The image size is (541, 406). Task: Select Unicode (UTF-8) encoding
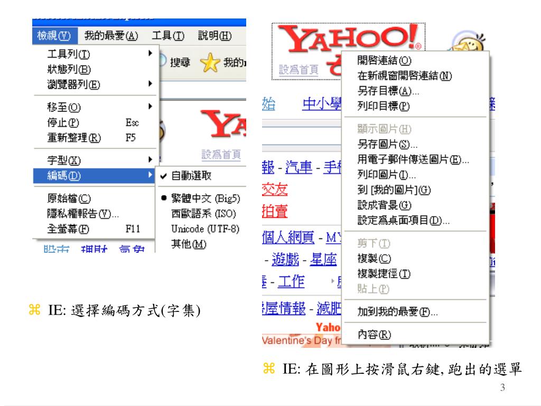click(201, 228)
